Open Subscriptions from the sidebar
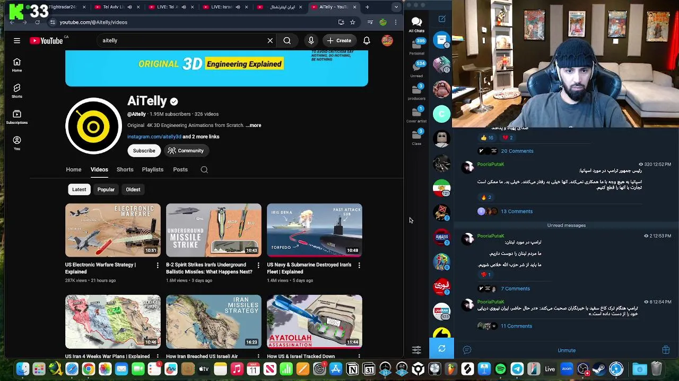 click(17, 117)
